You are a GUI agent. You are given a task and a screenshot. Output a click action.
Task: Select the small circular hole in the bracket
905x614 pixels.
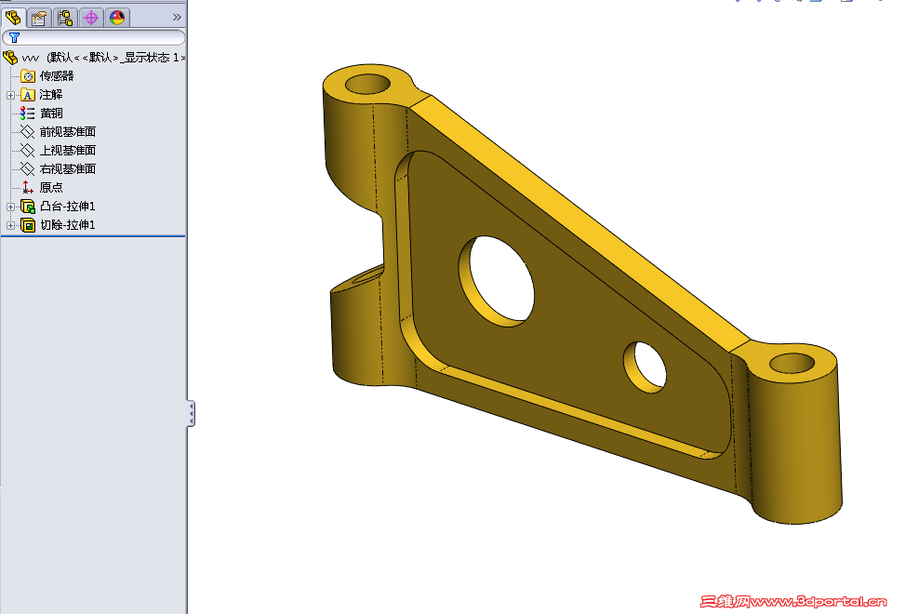(647, 367)
